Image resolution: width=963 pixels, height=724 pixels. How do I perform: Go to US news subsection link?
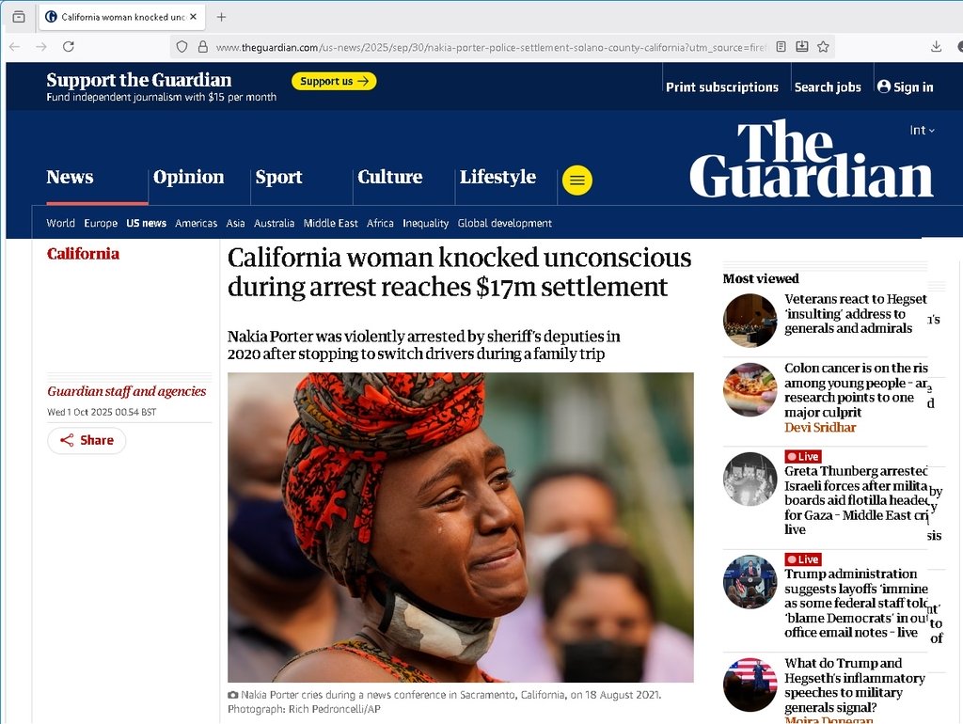click(146, 223)
